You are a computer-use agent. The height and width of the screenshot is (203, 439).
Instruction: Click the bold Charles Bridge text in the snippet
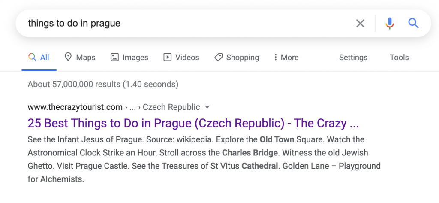[250, 153]
